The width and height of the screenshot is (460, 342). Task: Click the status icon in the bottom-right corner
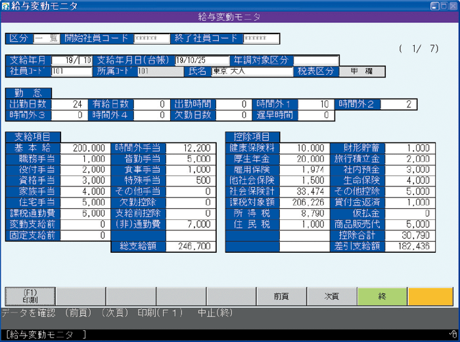[453, 335]
